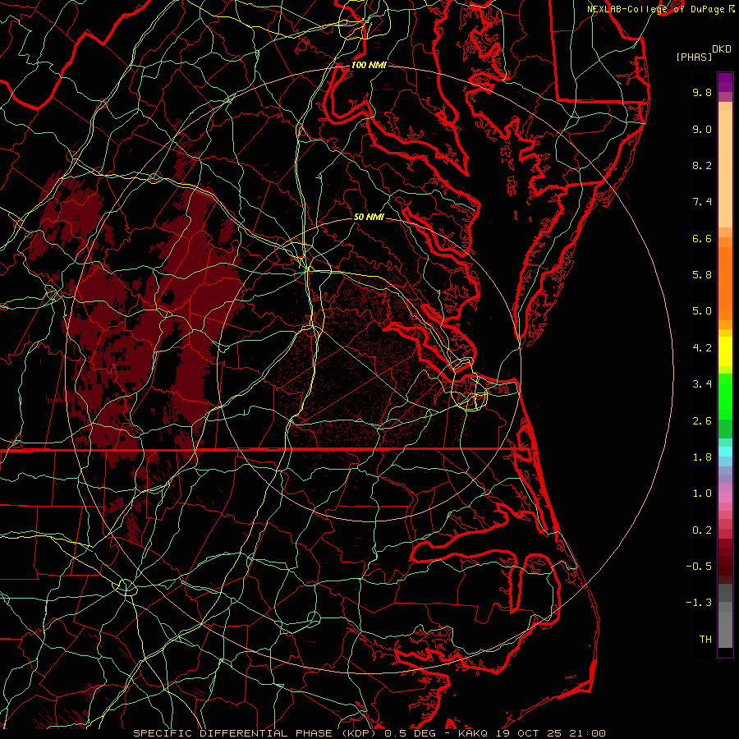The image size is (739, 739).
Task: Click the bright green color scale segment
Action: (725, 396)
